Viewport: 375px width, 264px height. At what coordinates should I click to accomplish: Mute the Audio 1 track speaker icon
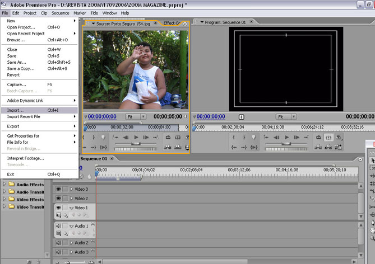58,226
